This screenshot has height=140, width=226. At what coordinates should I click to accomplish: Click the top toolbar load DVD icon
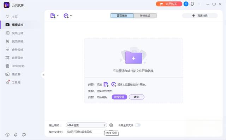[x=66, y=16]
